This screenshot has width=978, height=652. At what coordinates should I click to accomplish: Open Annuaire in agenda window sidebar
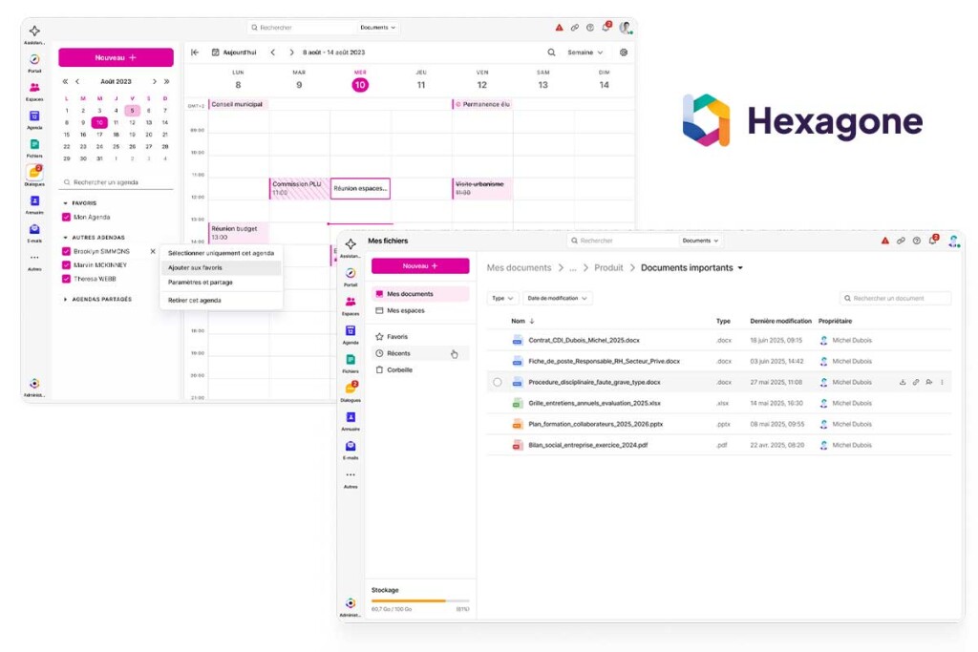[x=34, y=200]
